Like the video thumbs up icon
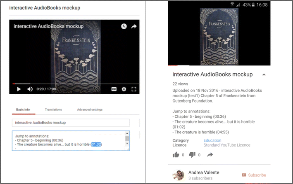Image resolution: width=293 pixels, height=184 pixels. [176, 155]
